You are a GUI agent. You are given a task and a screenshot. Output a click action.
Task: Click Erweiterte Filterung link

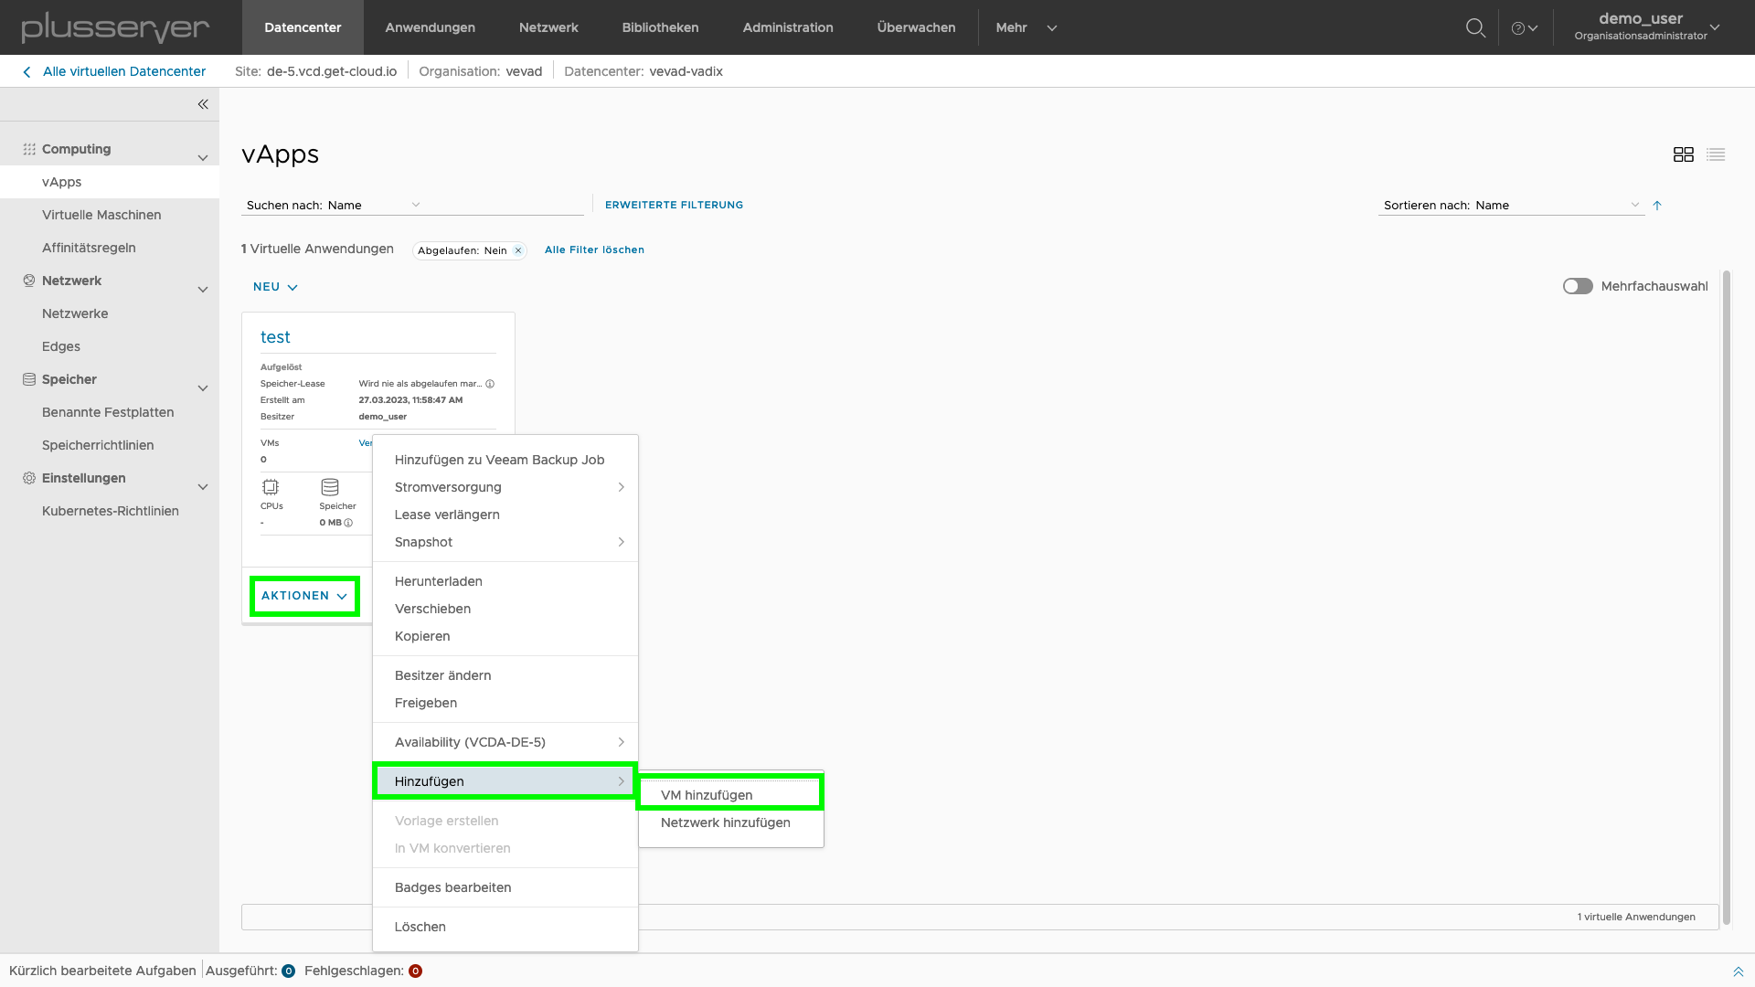point(674,204)
